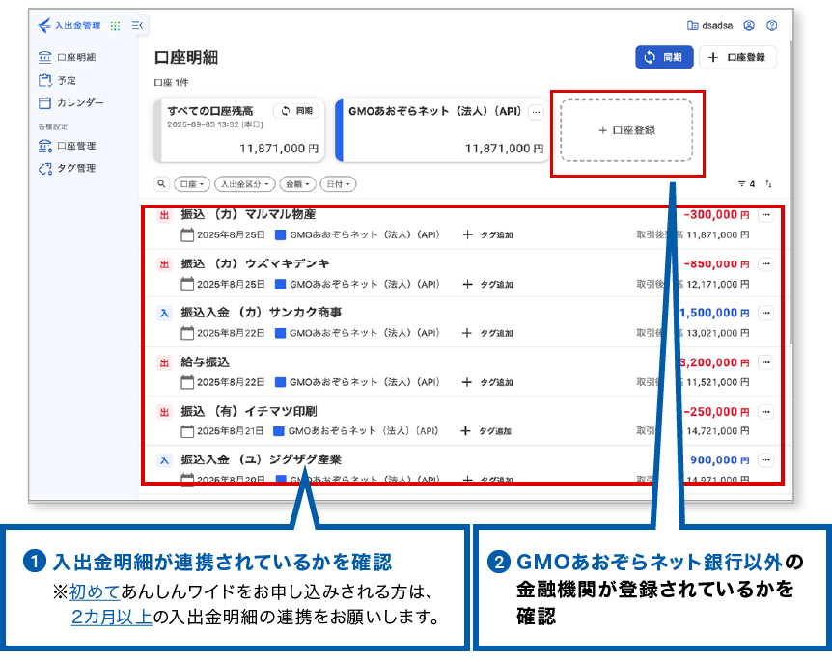The image size is (832, 660).
Task: Click the 口座登録 button in the header
Action: (737, 57)
